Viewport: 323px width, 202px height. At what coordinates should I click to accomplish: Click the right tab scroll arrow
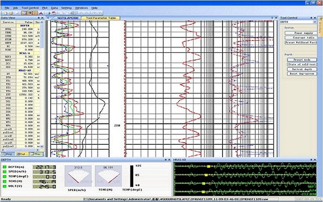[x=272, y=18]
